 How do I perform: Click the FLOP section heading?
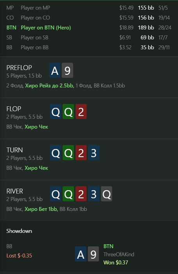pos(14,109)
